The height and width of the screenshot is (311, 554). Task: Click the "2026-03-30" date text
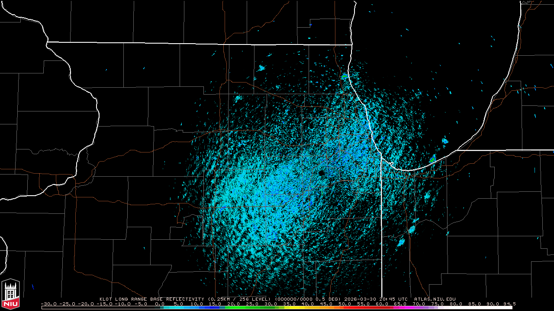(x=360, y=299)
